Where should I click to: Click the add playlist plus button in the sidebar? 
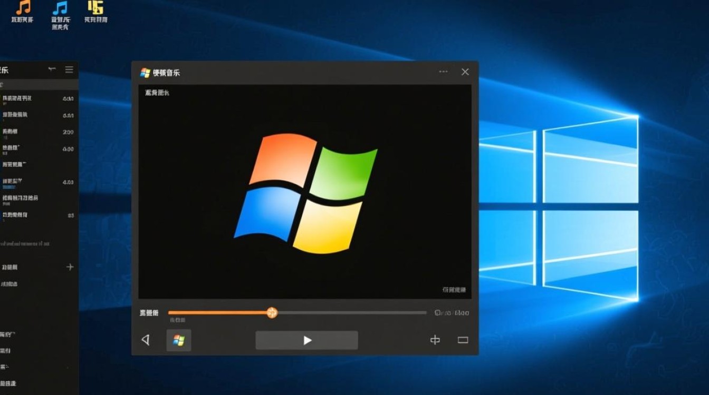tap(69, 267)
